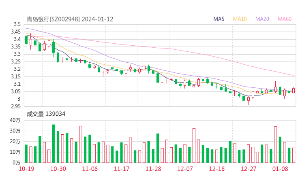This screenshot has width=300, height=178.
Task: Click the 3.45 price axis label
Action: coord(16,32)
